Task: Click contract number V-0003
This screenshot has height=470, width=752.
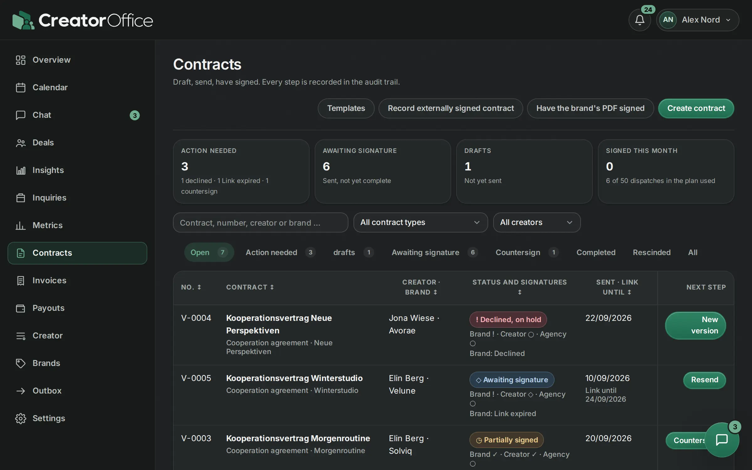Action: pyautogui.click(x=196, y=438)
